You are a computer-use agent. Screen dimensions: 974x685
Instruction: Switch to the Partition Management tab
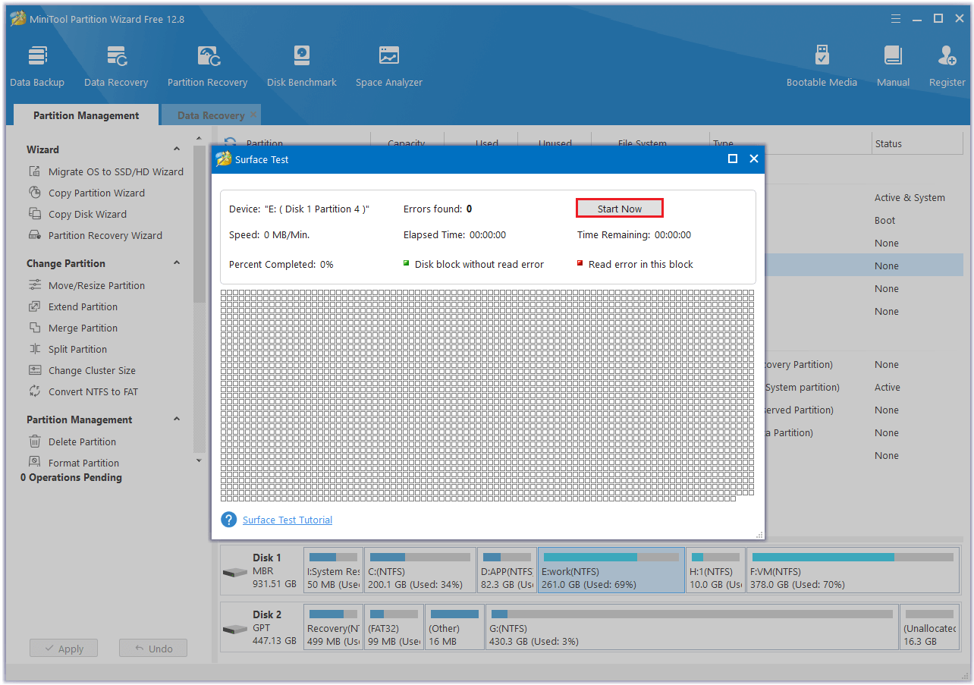click(86, 115)
